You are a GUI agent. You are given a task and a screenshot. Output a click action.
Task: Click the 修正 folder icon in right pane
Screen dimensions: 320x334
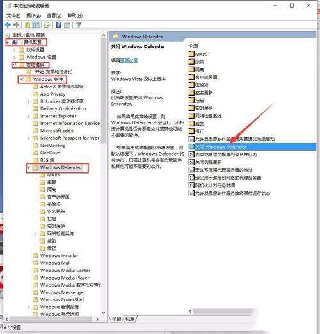tap(191, 131)
